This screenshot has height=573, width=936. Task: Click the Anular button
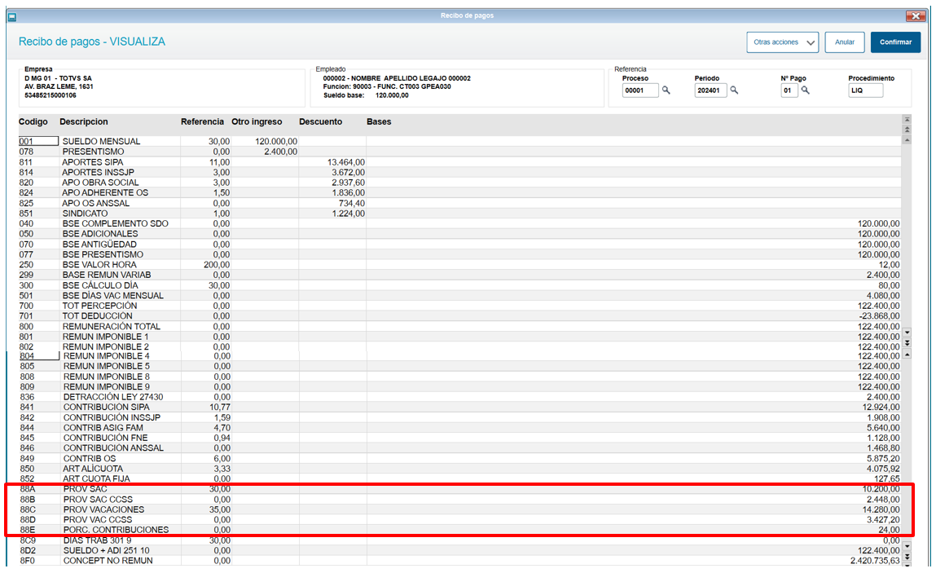coord(844,42)
